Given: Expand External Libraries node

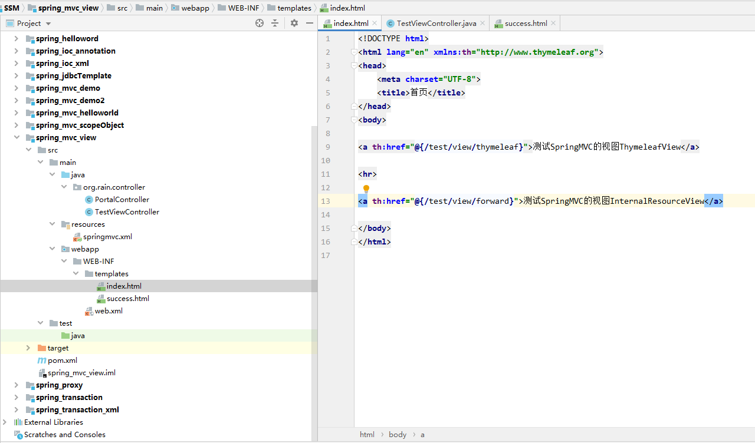Looking at the screenshot, I should (5, 422).
